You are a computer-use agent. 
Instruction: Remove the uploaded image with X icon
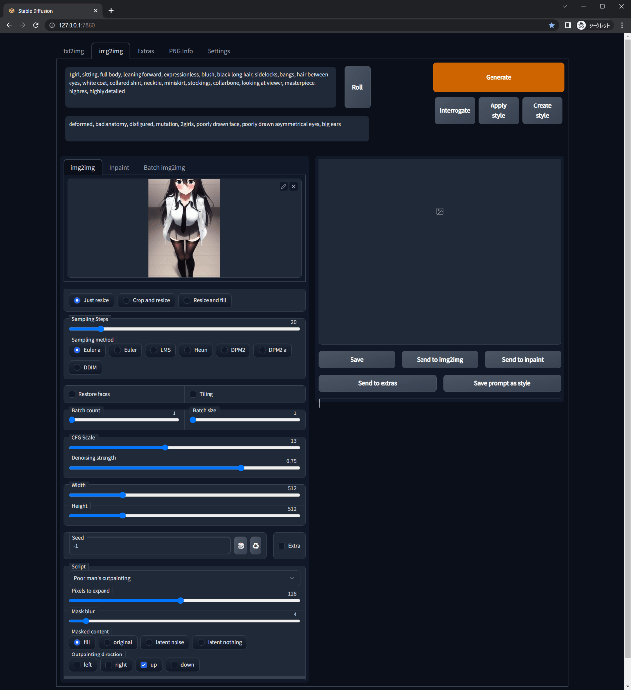coord(294,186)
